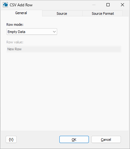Click the CSV Add Row app icon
Viewport: 130px width, 149px height.
point(5,5)
